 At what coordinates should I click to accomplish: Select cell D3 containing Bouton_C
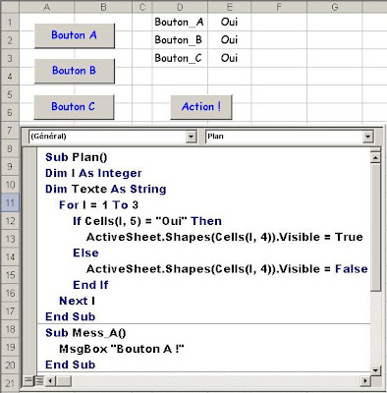pyautogui.click(x=180, y=58)
